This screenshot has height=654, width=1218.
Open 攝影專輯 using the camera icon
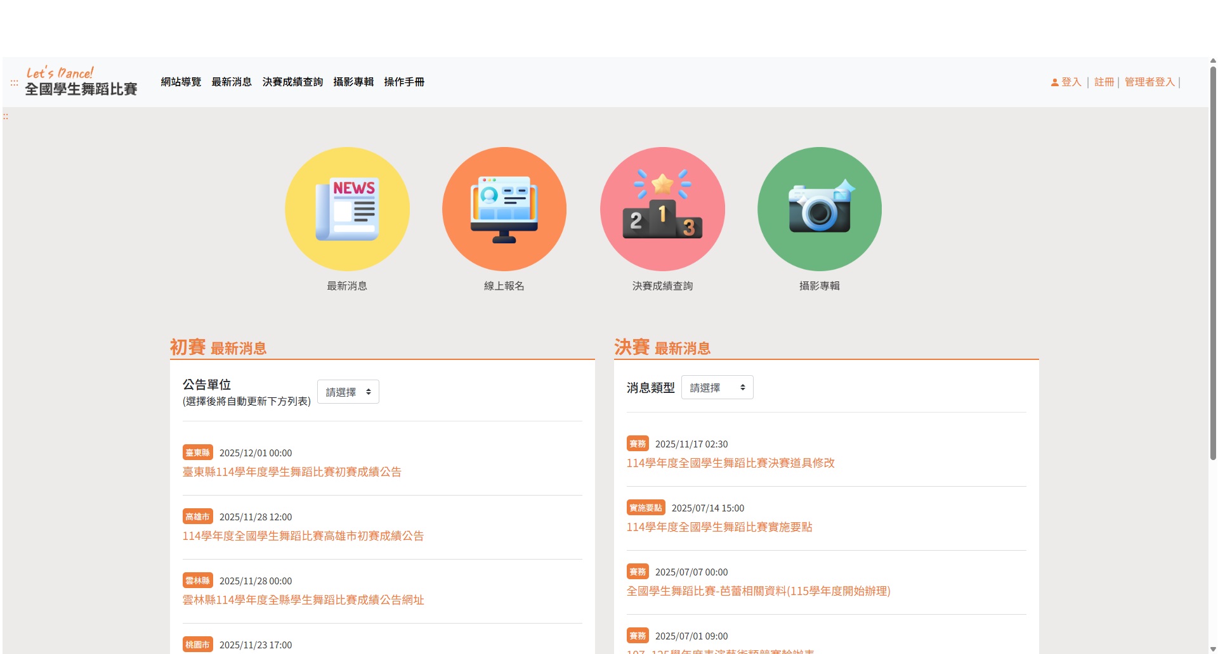819,209
